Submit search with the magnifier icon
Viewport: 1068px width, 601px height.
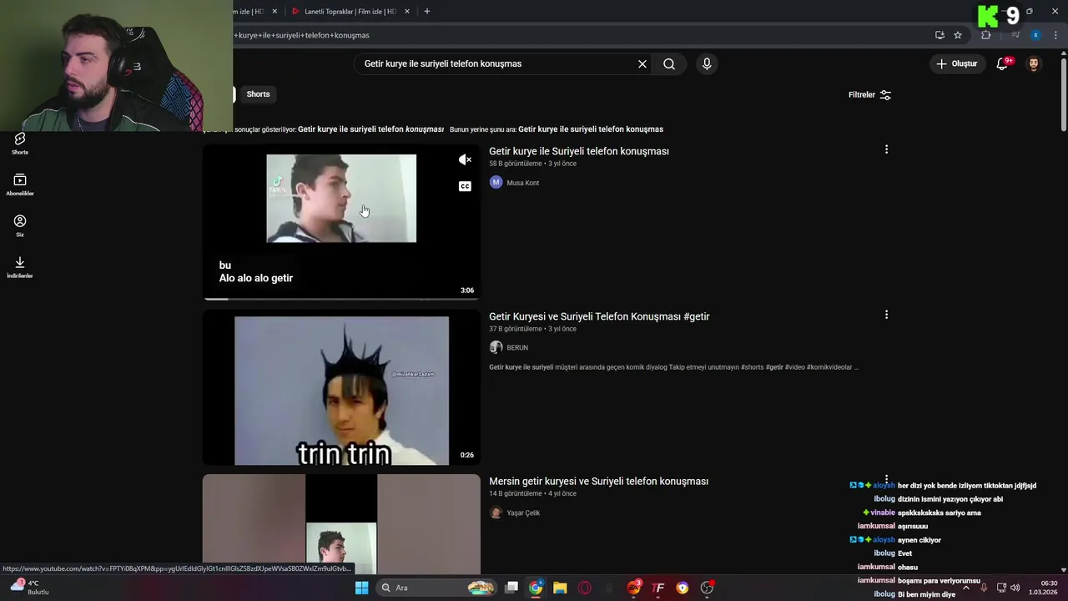pyautogui.click(x=669, y=63)
